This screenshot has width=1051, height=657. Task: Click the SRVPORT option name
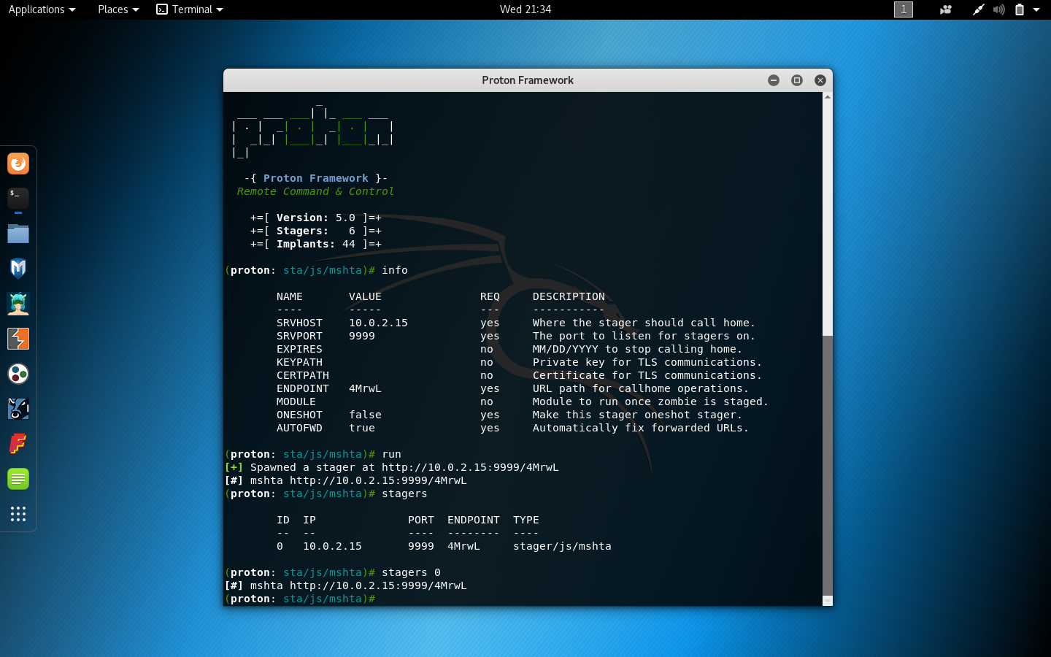(299, 336)
